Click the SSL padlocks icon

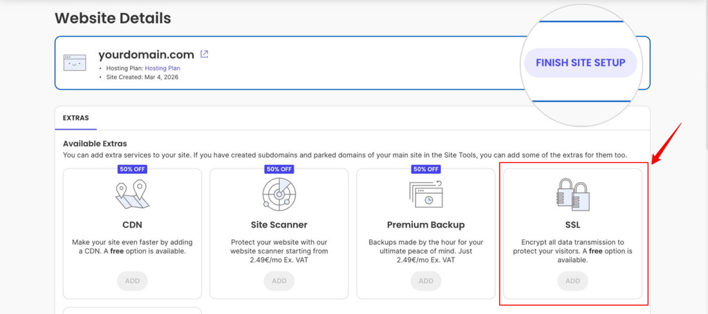click(x=572, y=194)
